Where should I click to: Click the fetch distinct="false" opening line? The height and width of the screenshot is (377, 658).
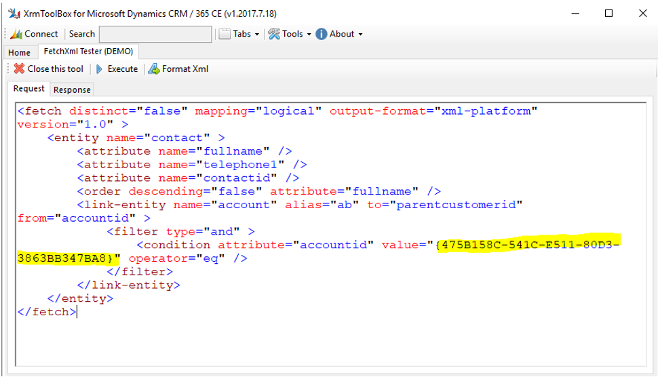(277, 111)
